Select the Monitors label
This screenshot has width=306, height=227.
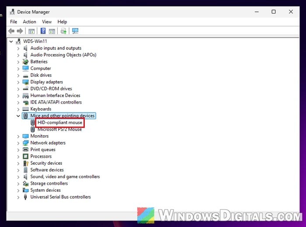(x=39, y=136)
